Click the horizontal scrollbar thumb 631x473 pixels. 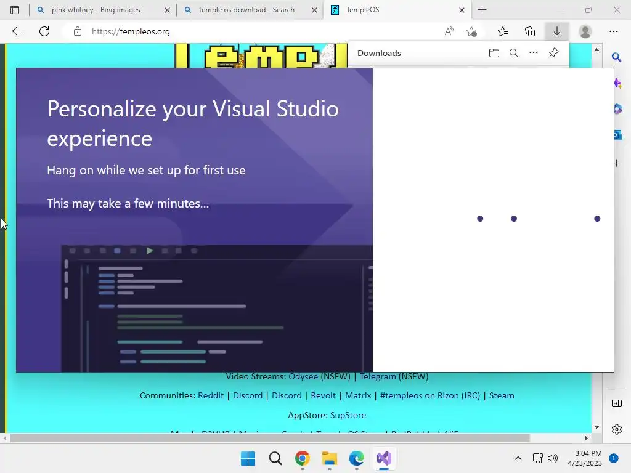[270, 438]
